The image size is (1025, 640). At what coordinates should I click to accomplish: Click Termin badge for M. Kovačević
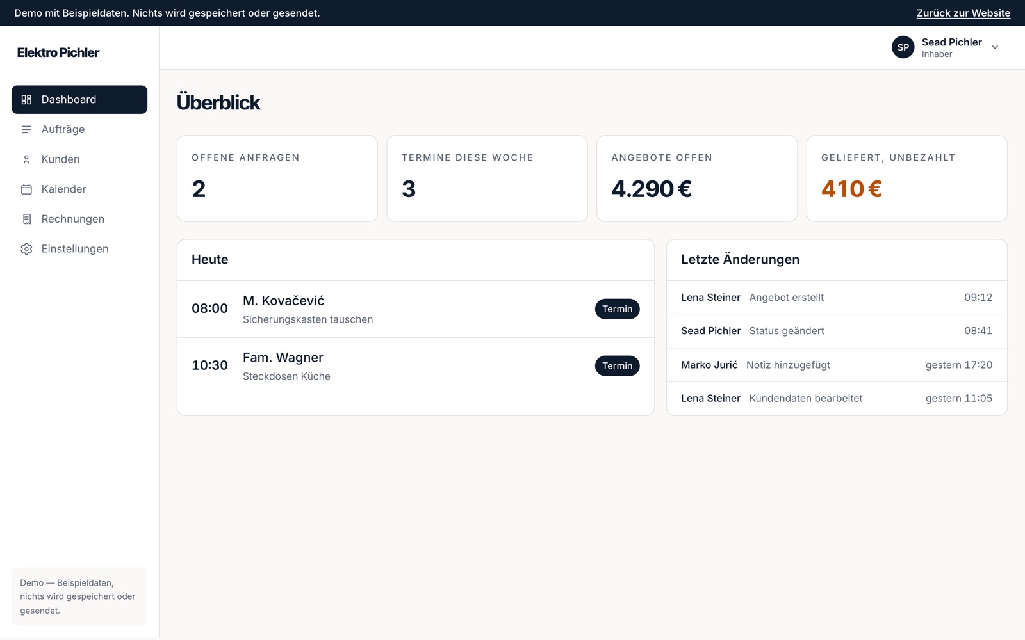pyautogui.click(x=617, y=309)
